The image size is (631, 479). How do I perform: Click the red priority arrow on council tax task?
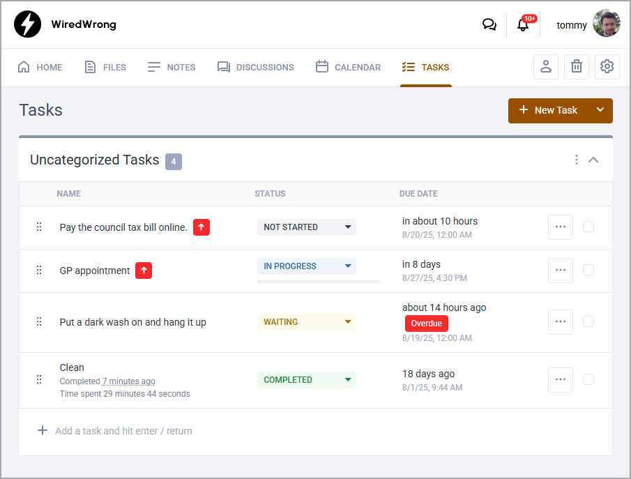[202, 227]
